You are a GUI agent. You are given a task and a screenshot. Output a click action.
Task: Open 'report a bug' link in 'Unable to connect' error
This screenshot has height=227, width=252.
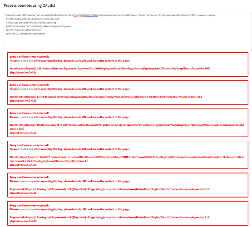pyautogui.click(x=26, y=117)
